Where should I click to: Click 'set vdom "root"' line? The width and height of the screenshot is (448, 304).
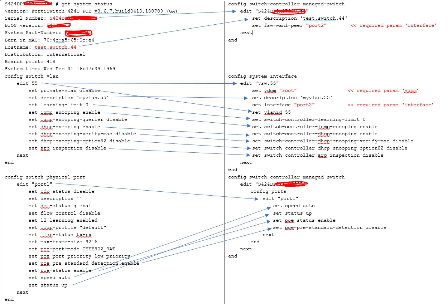coord(275,90)
